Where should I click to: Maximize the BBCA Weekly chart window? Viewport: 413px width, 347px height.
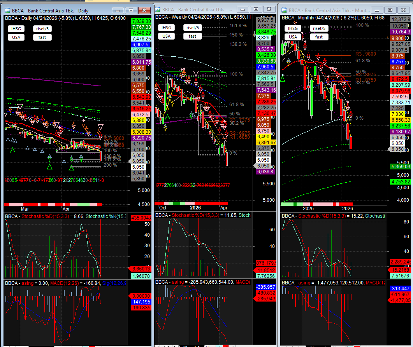[x=256, y=9]
